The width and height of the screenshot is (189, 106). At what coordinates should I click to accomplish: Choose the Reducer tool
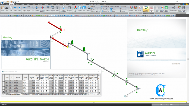coord(37,9)
